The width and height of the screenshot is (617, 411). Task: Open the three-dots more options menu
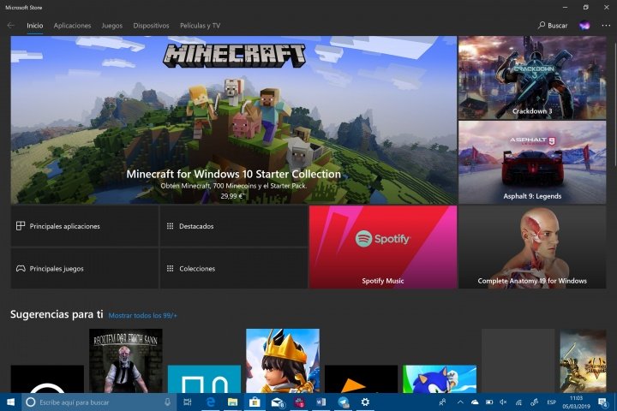coord(606,26)
